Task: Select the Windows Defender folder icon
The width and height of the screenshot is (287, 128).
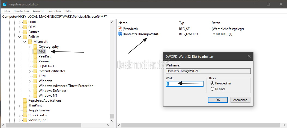Action: [35, 91]
